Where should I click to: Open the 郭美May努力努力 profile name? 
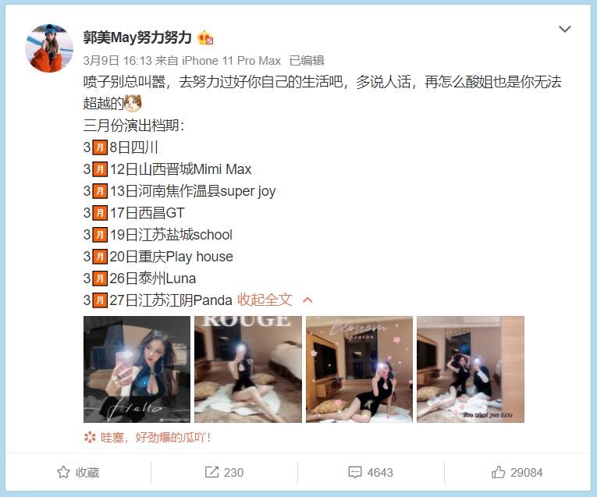tap(137, 37)
